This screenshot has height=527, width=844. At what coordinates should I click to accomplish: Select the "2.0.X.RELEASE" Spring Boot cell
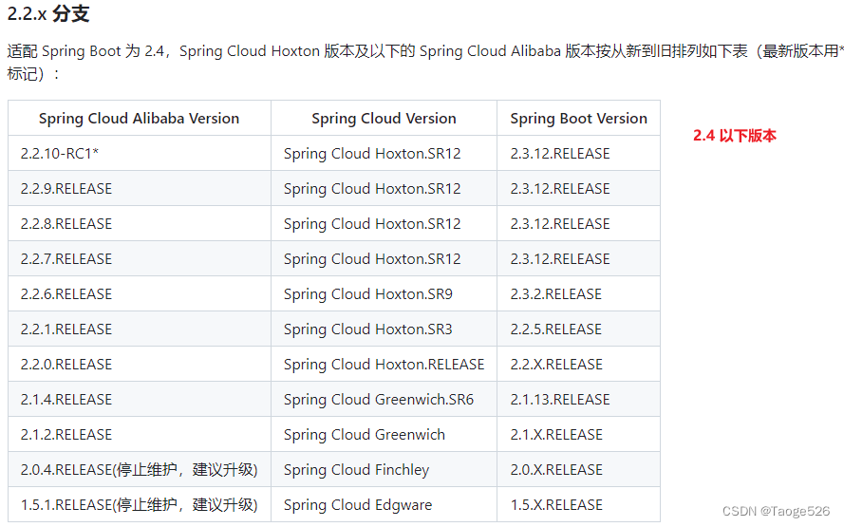(578, 469)
